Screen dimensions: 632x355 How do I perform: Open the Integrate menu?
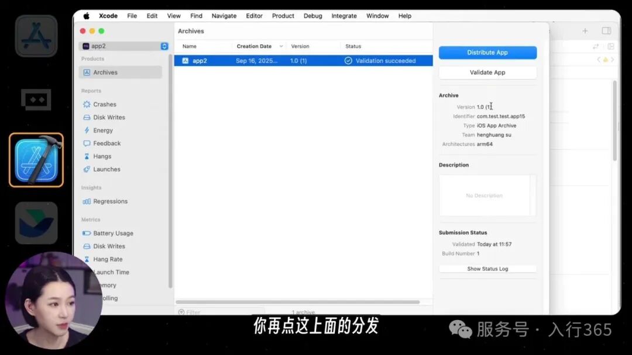click(x=344, y=16)
